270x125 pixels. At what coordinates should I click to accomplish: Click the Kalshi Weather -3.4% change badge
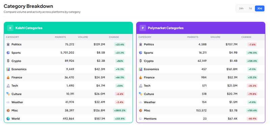coord(120,102)
